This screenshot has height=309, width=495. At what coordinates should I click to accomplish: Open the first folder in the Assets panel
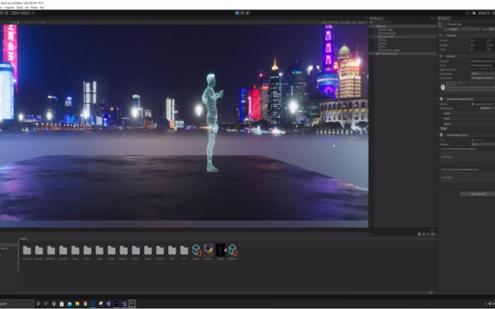(27, 250)
